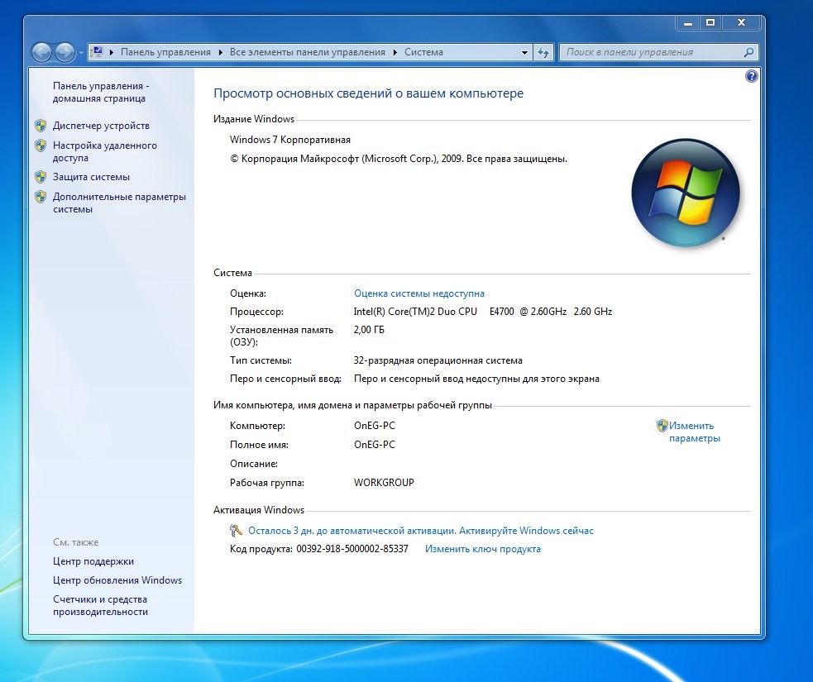The image size is (813, 682).
Task: Open Защита системы link
Action: tap(91, 177)
